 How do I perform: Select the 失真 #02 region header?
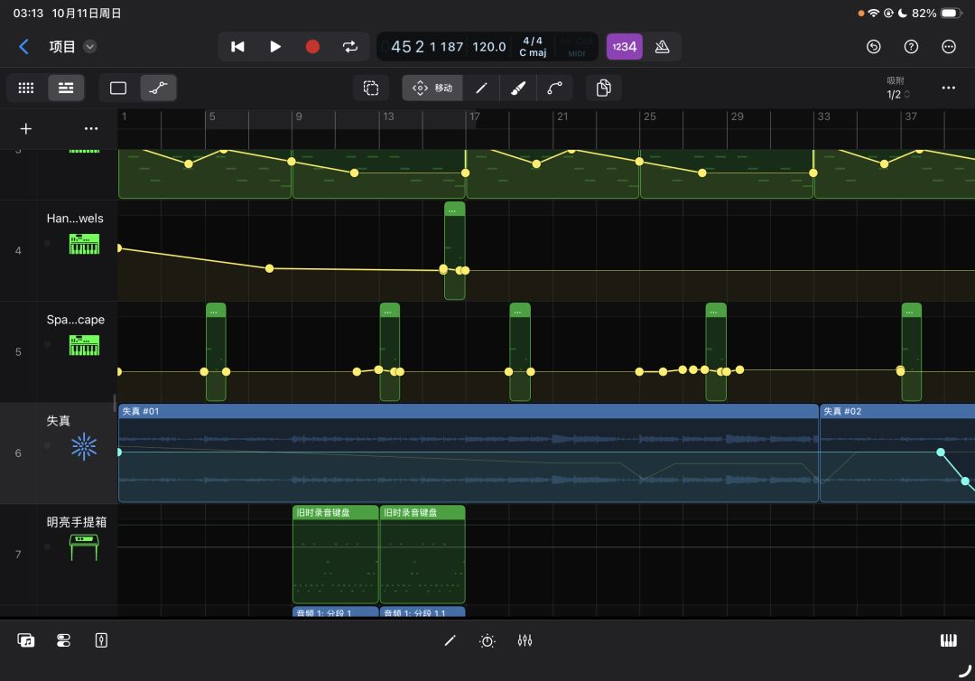click(898, 411)
